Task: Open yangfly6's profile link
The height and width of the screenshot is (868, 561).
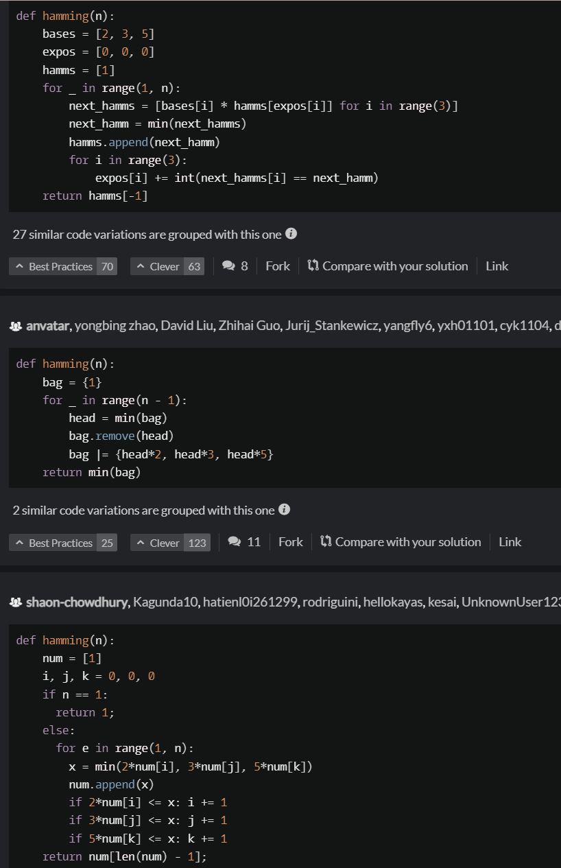Action: point(409,325)
